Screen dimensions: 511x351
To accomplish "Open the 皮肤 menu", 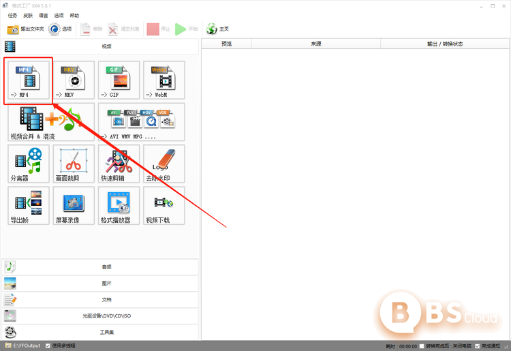I will point(28,15).
